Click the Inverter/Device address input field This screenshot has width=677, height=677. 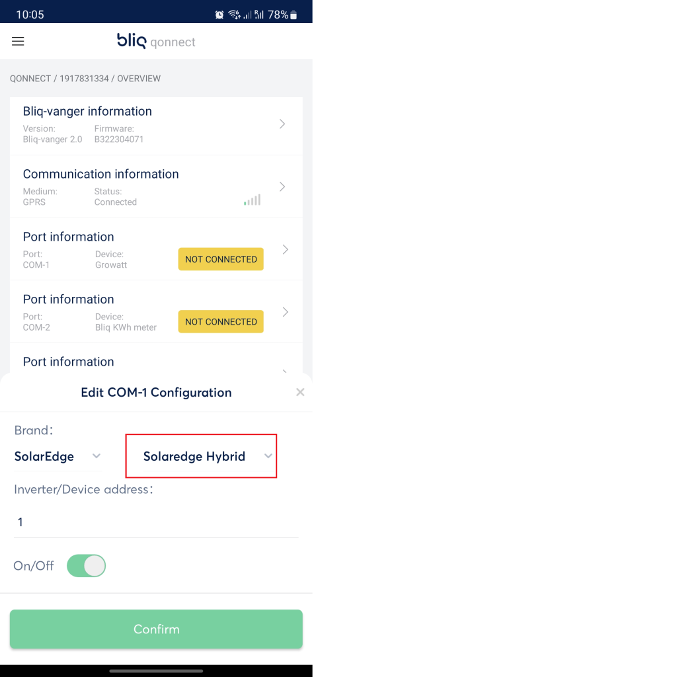156,522
